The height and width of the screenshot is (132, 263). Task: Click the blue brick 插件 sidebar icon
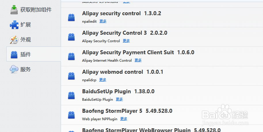click(14, 55)
